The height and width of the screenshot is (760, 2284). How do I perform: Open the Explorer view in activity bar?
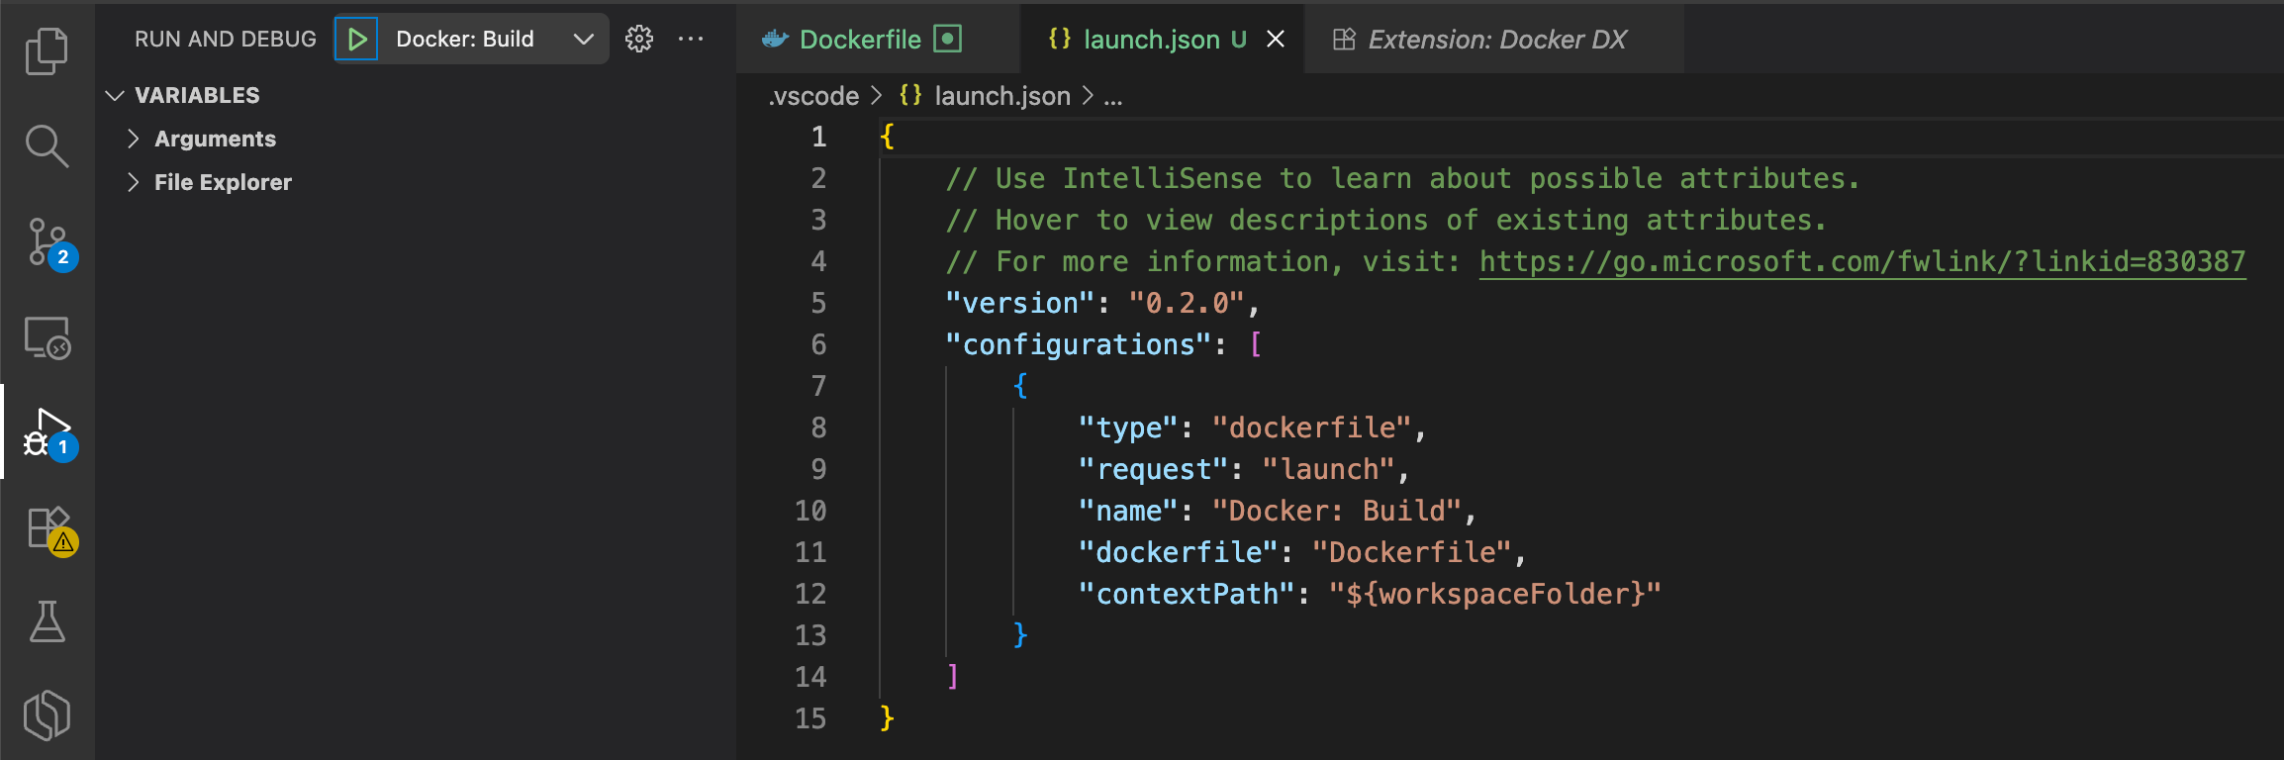pyautogui.click(x=47, y=51)
